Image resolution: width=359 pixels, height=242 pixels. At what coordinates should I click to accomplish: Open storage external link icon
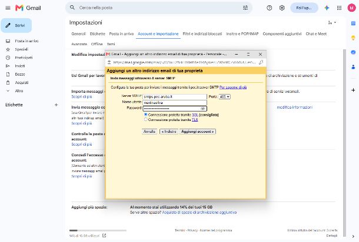coord(104,236)
